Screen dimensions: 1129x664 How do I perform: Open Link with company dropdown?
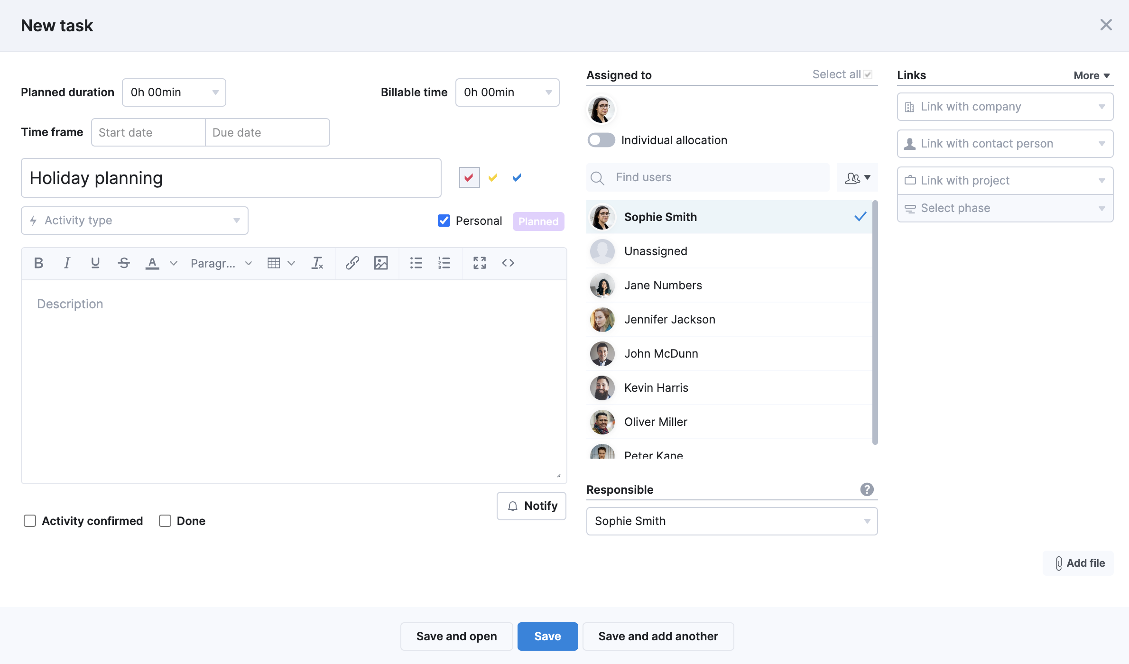pos(1005,107)
